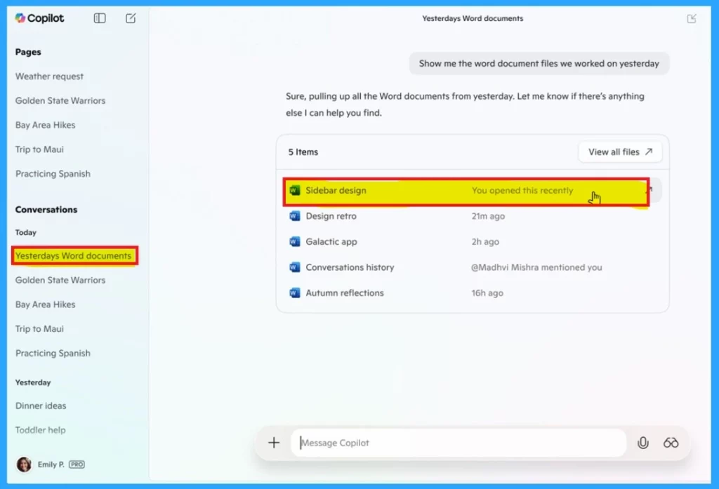Screen dimensions: 719x489
Task: Open the Dinner ideas conversation
Action: (41, 406)
